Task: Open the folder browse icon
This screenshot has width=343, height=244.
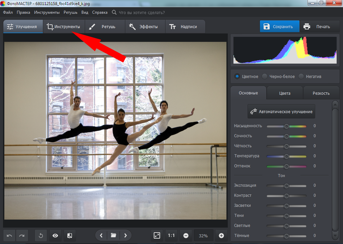Action: 113,236
